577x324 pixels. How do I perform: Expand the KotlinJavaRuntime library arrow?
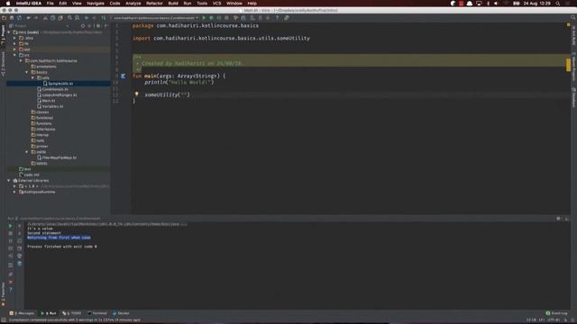coord(14,192)
